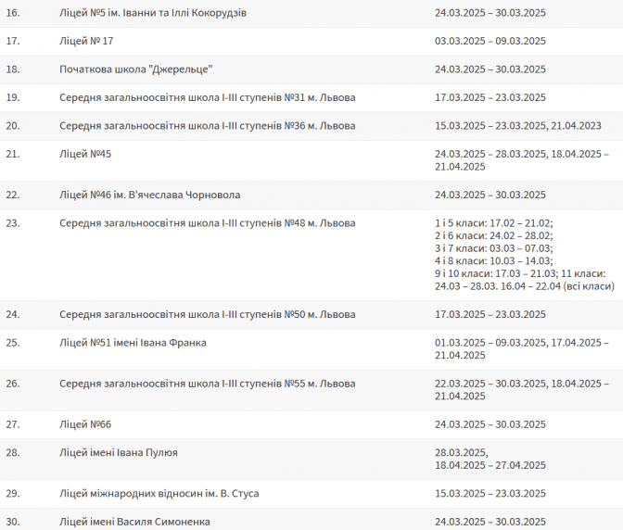The image size is (623, 530).
Task: Click Ліцей міжнародних відносин ім. В. Стуса
Action: (159, 494)
